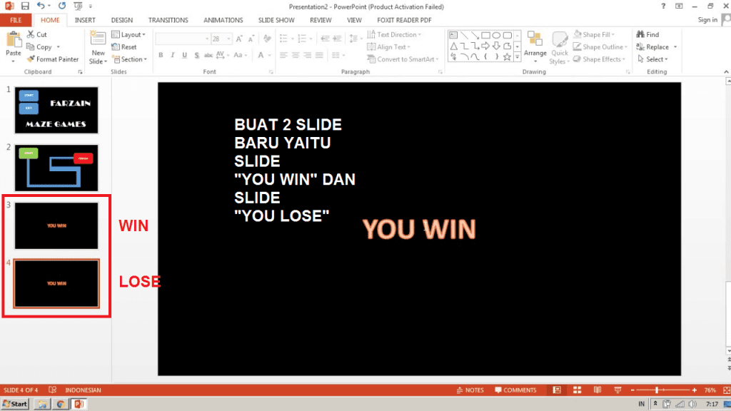Toggle text Shadow
The image size is (731, 411).
click(x=197, y=55)
